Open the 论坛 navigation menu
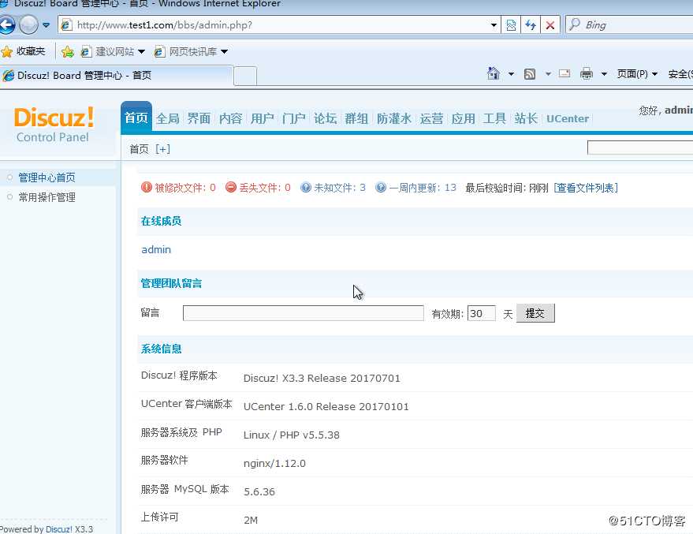The height and width of the screenshot is (534, 693). point(326,118)
